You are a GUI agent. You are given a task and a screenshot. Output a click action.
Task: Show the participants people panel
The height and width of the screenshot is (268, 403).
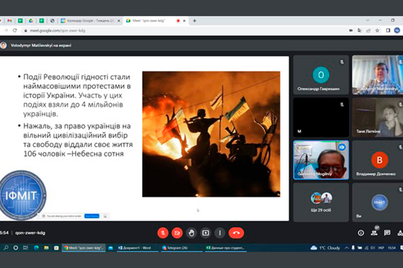374,233
